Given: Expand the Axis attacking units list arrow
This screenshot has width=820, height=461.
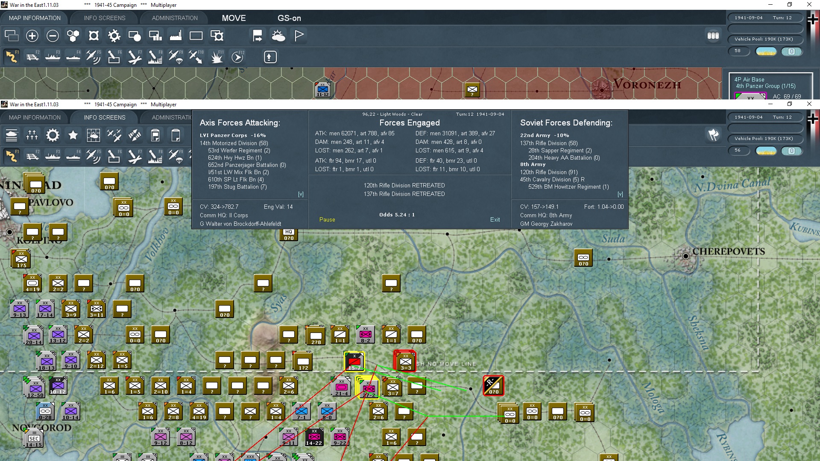Looking at the screenshot, I should [301, 194].
